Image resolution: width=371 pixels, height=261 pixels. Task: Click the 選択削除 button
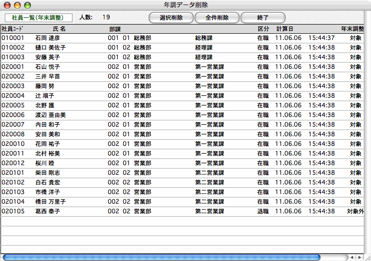(171, 18)
